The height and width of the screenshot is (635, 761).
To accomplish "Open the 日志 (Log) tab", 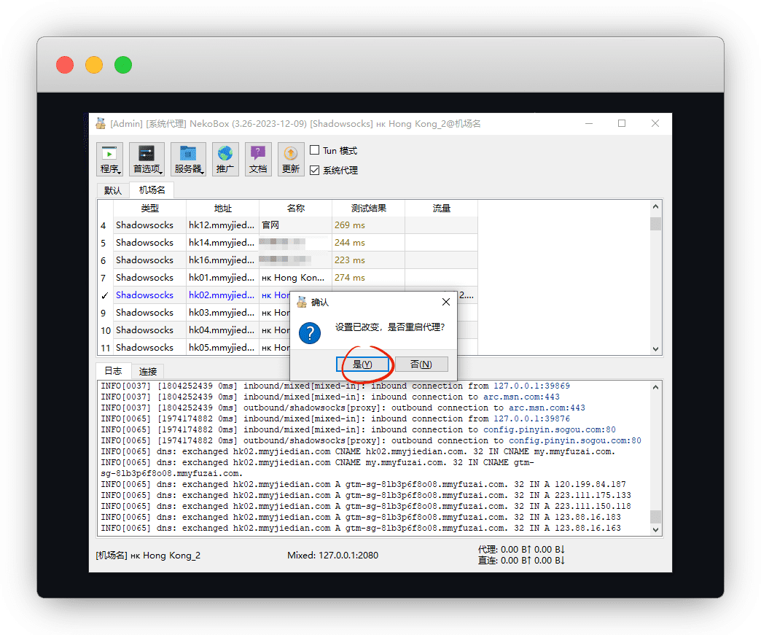I will coord(113,370).
